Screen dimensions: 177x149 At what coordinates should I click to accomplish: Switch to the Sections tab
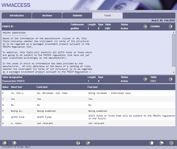click(x=47, y=16)
